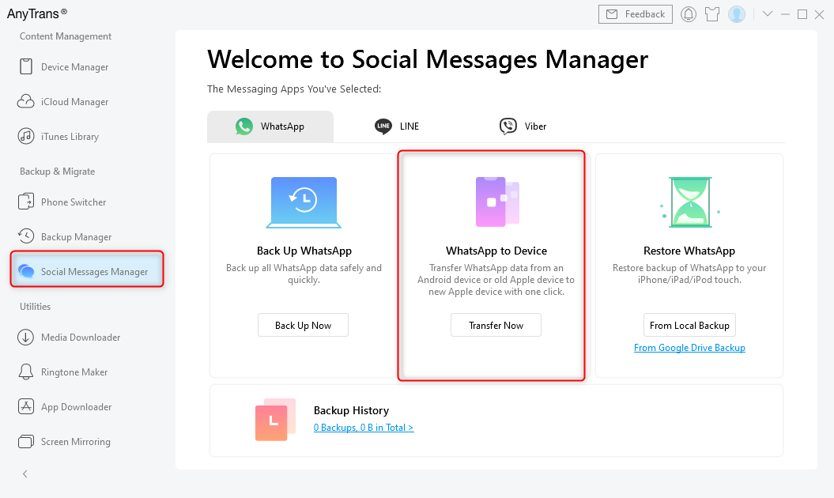The width and height of the screenshot is (834, 498).
Task: Switch to the Viber tab
Action: point(523,126)
